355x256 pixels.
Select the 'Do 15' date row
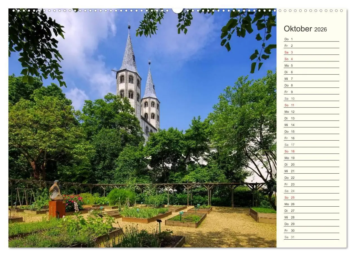pos(311,131)
